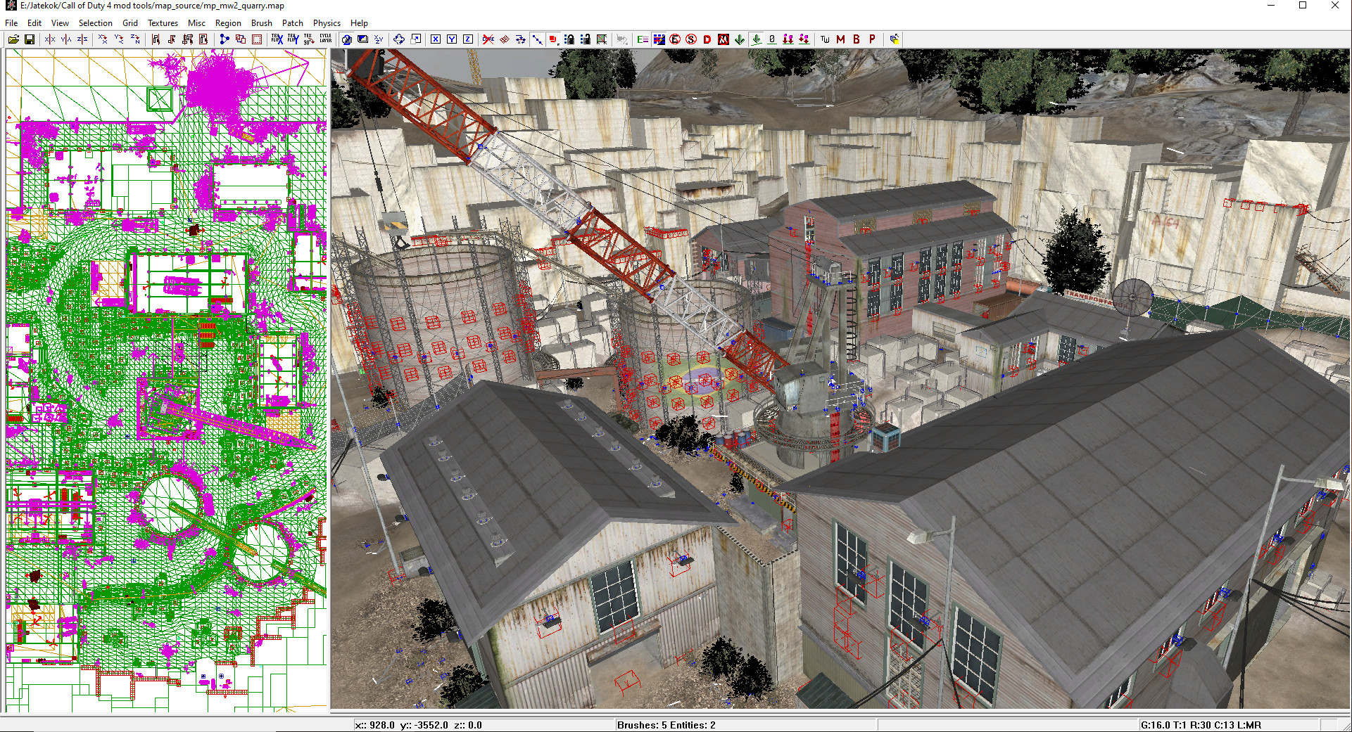The height and width of the screenshot is (732, 1352).
Task: Open the Region menu
Action: pyautogui.click(x=228, y=23)
